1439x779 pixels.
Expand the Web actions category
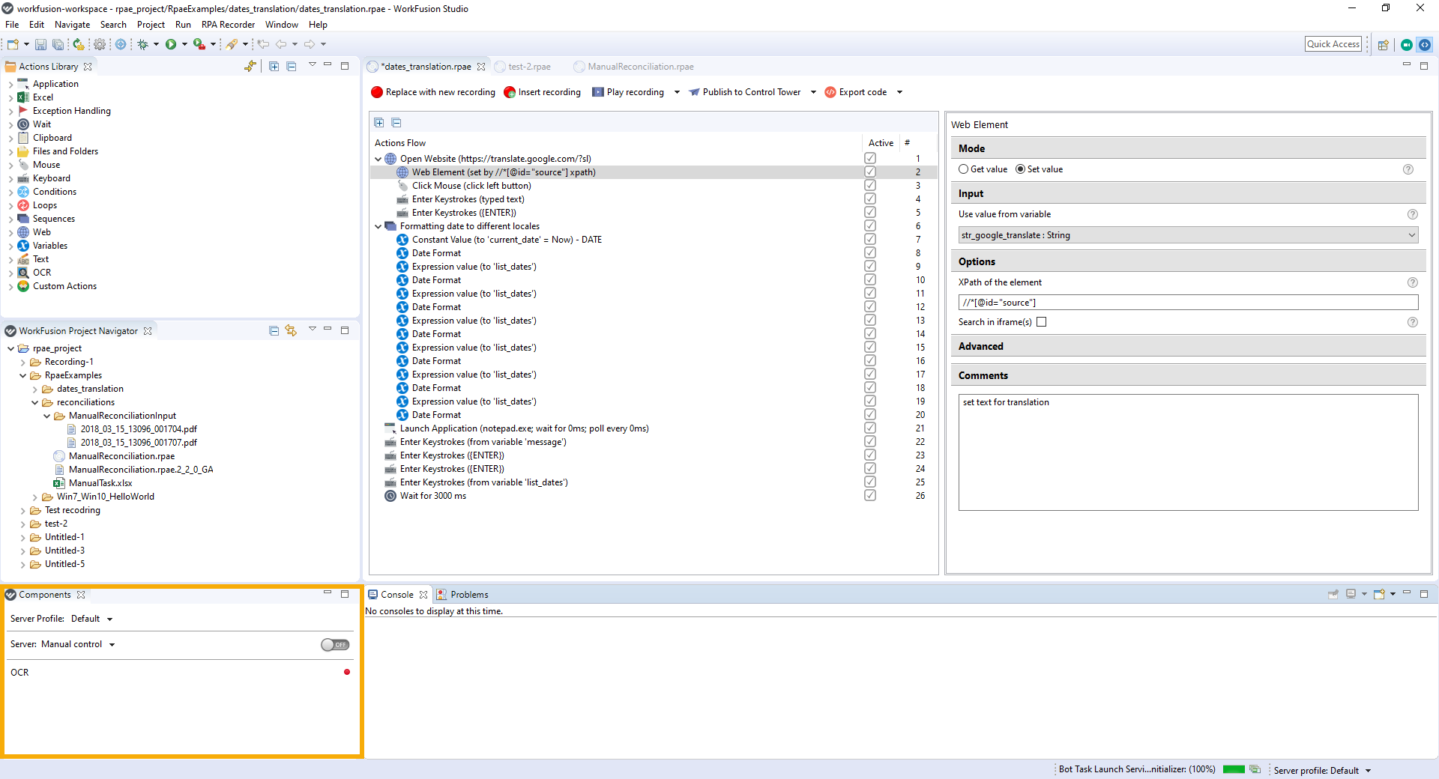[x=10, y=233]
